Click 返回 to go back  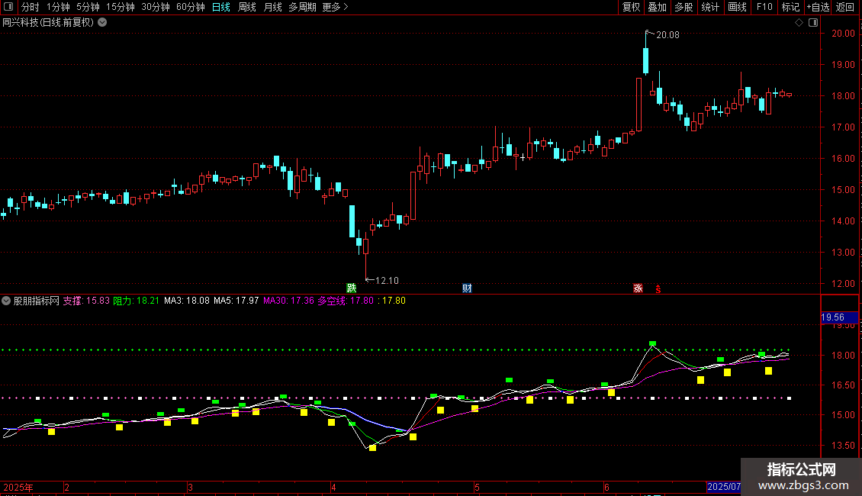point(845,7)
